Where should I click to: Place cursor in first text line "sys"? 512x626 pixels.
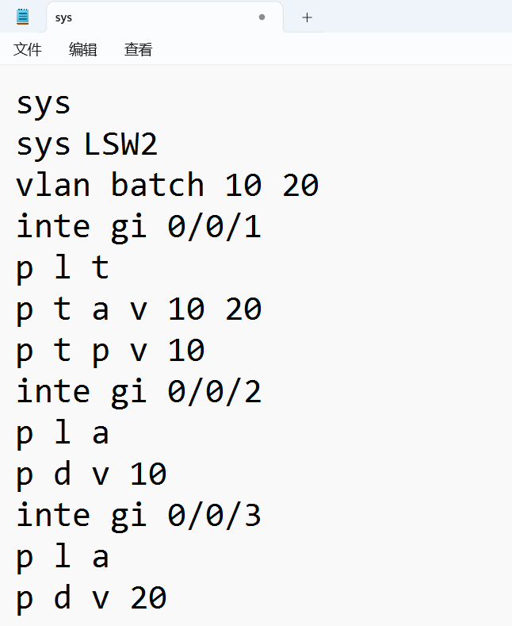point(44,103)
